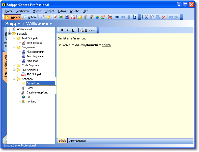This screenshot has width=199, height=152.
Task: Open the edit toolbar overflow dropdown
Action: [x=182, y=17]
